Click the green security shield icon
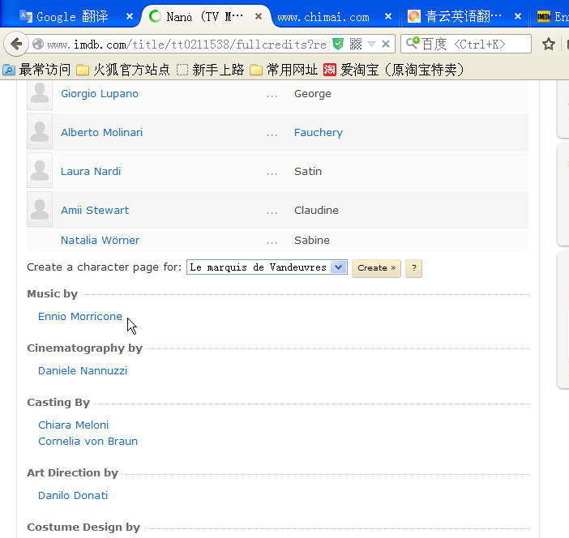This screenshot has width=569, height=538. pos(338,45)
